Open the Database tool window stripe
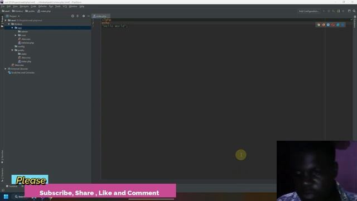 coord(355,22)
